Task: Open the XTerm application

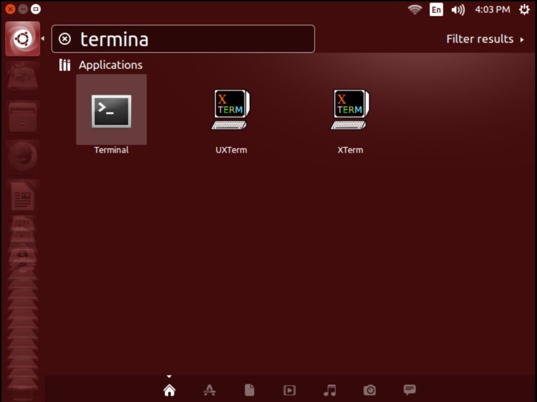Action: (350, 110)
